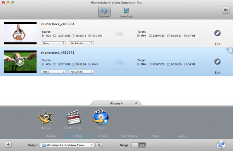Viewport: 233px width, 151px height.
Task: Open the media browser icon at top right
Action: [x=226, y=10]
